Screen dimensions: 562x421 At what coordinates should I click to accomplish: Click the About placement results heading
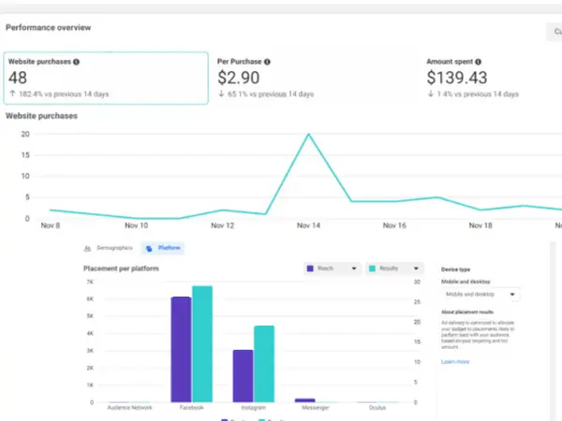(467, 312)
